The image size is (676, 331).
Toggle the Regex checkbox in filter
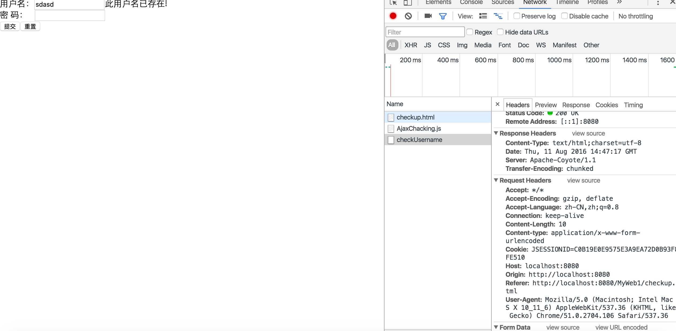pos(469,32)
